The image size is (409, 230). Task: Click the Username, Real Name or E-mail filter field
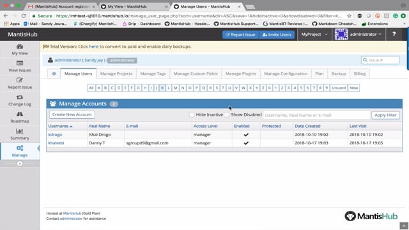(x=316, y=115)
